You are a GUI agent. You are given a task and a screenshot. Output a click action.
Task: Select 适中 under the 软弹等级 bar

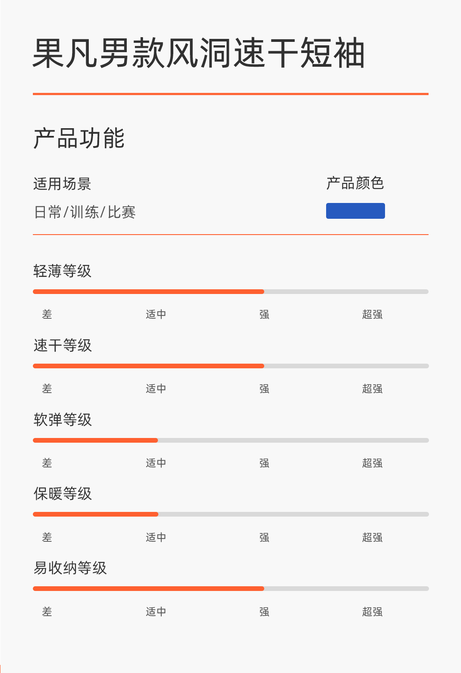tap(156, 463)
